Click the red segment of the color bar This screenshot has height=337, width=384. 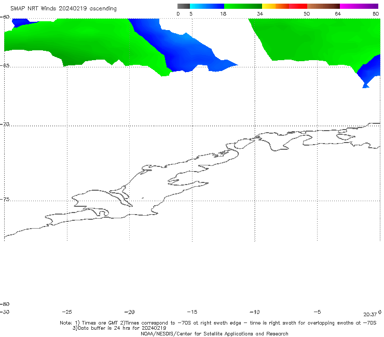(298, 6)
